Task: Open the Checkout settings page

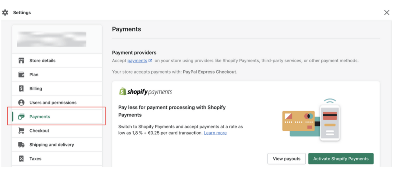Action: click(39, 131)
